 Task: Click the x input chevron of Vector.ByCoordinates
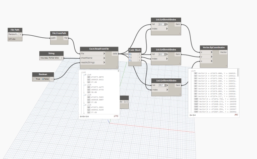click(x=212, y=52)
